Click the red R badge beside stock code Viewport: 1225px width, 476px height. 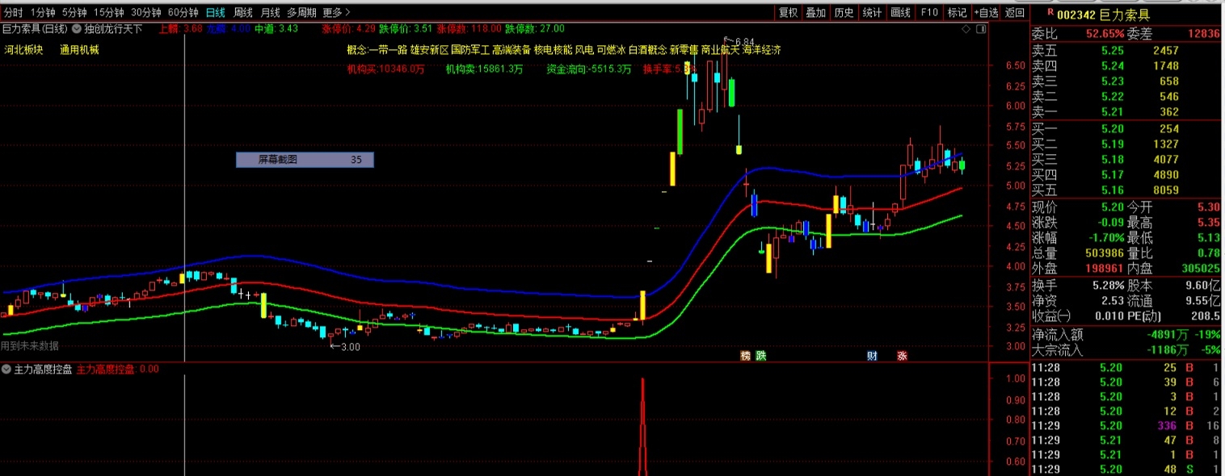click(1050, 12)
